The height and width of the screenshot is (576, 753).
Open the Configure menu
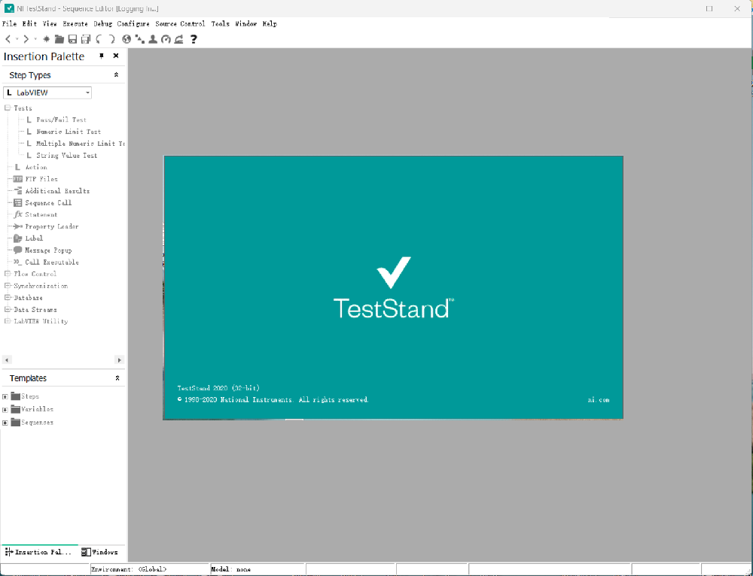pos(133,23)
